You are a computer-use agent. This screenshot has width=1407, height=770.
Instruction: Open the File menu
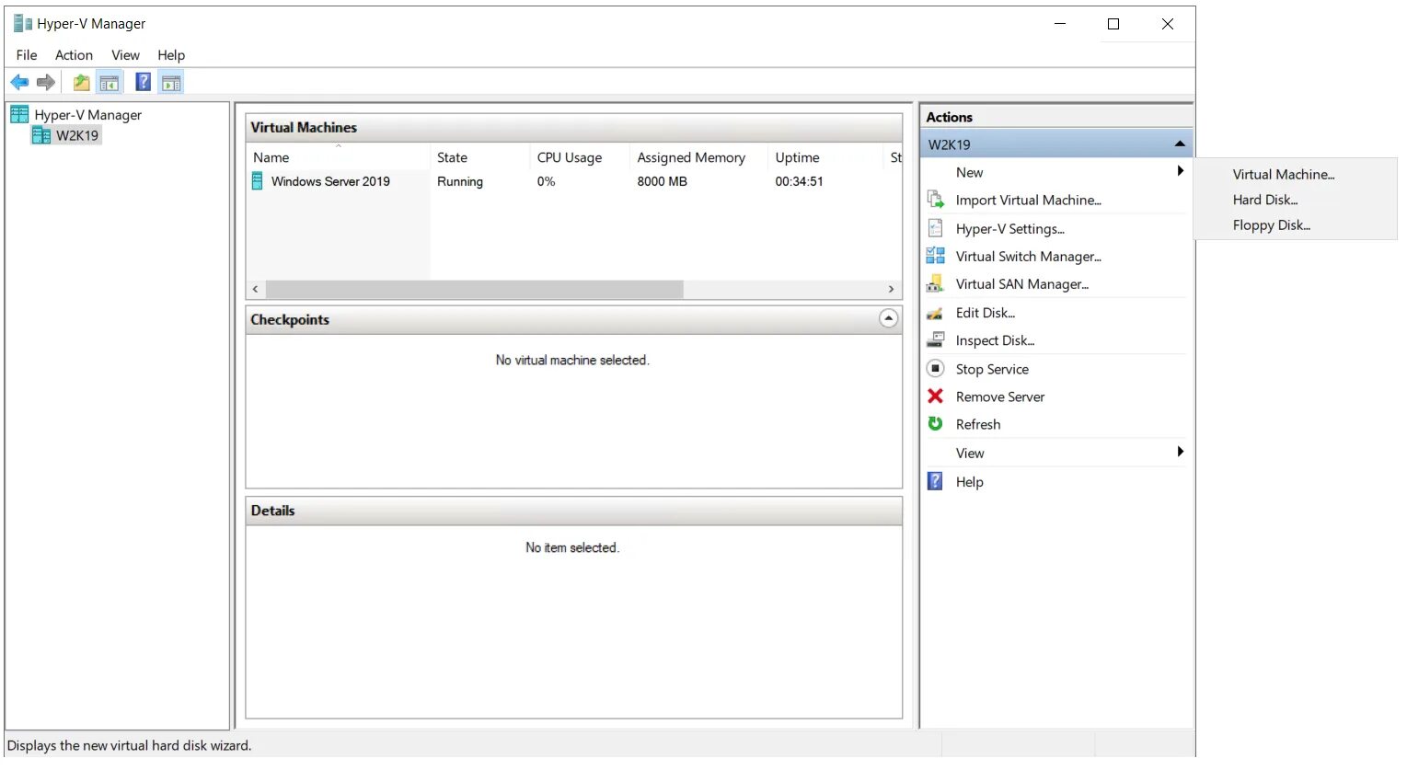(27, 55)
